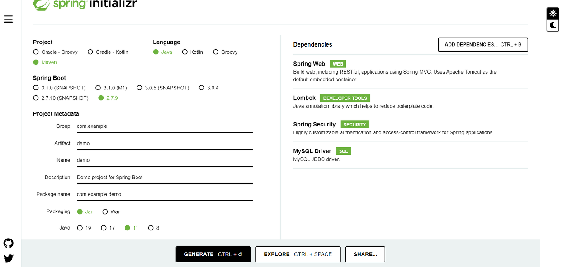Click the Lombok annotation library description
The width and height of the screenshot is (563, 267).
pos(363,106)
